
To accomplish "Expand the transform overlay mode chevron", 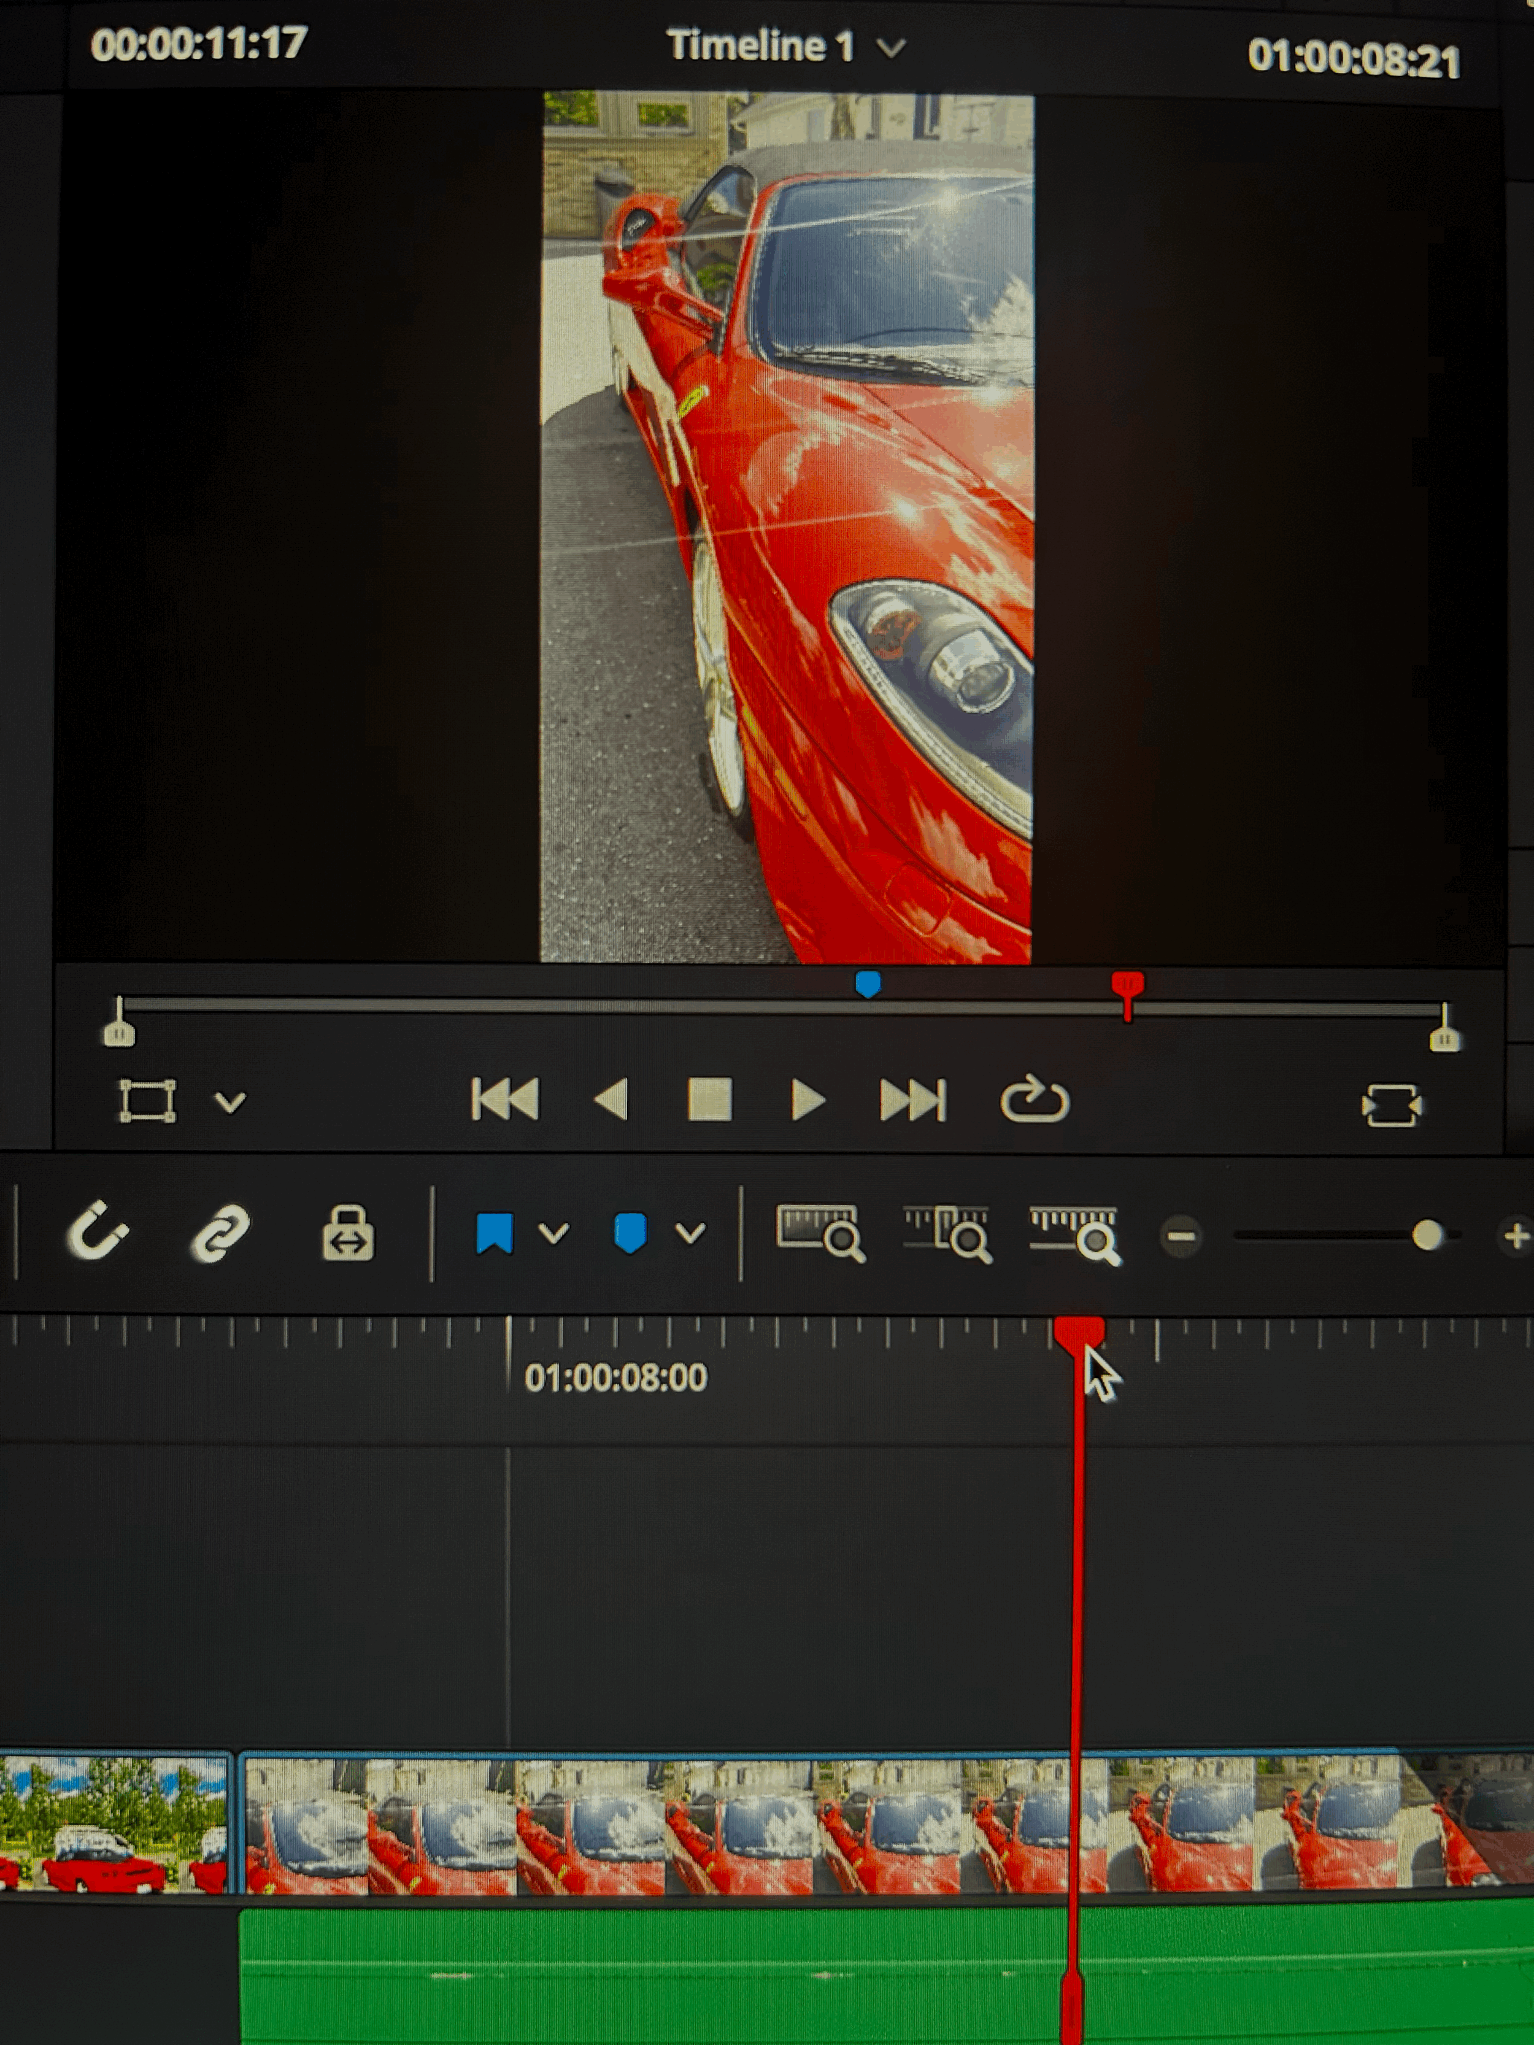I will [230, 1102].
